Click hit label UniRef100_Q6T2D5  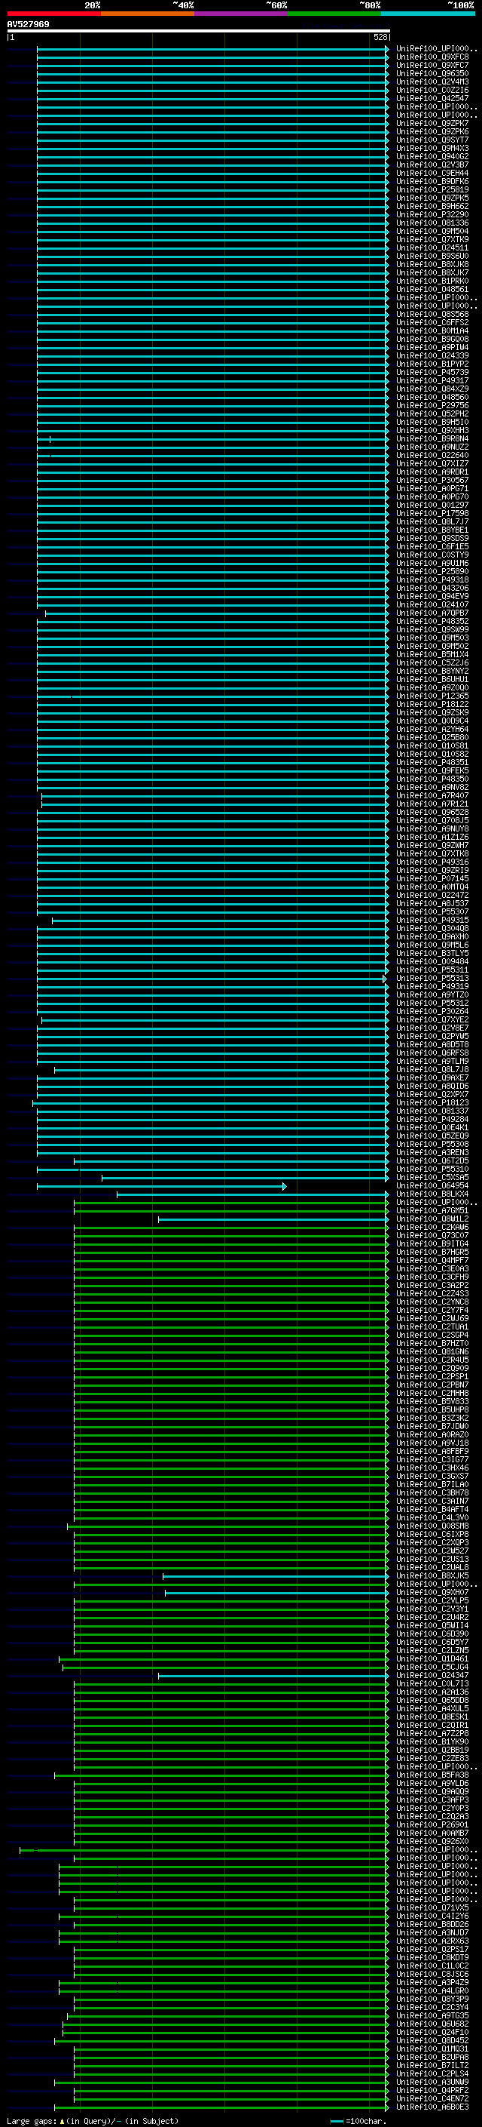coord(432,1160)
